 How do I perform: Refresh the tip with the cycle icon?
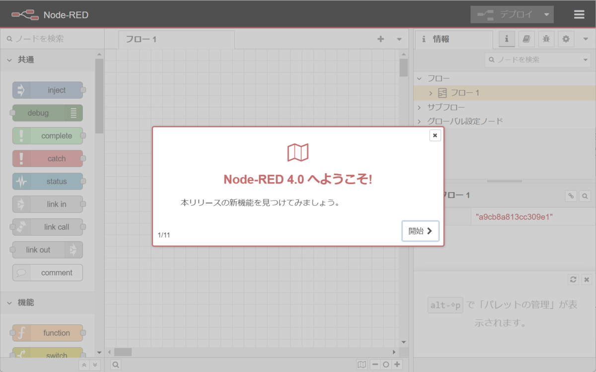pos(573,279)
